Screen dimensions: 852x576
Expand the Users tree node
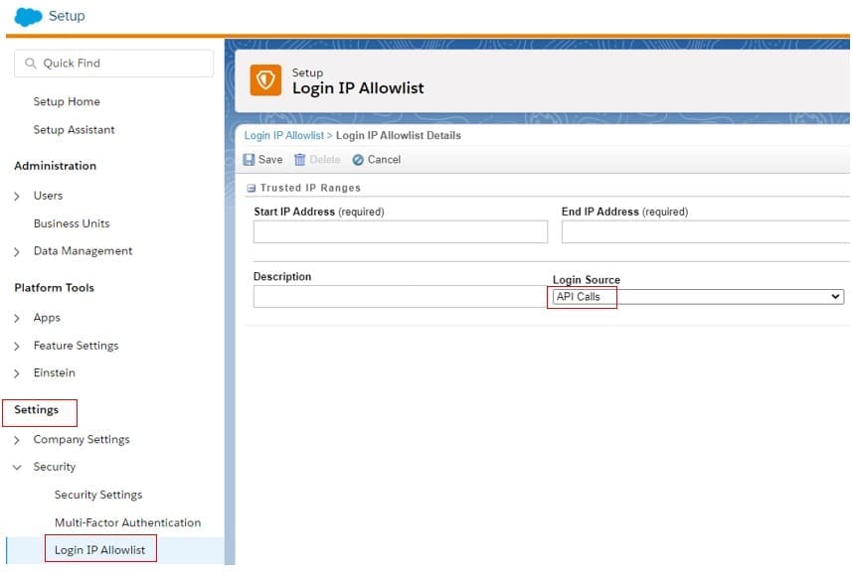point(17,197)
